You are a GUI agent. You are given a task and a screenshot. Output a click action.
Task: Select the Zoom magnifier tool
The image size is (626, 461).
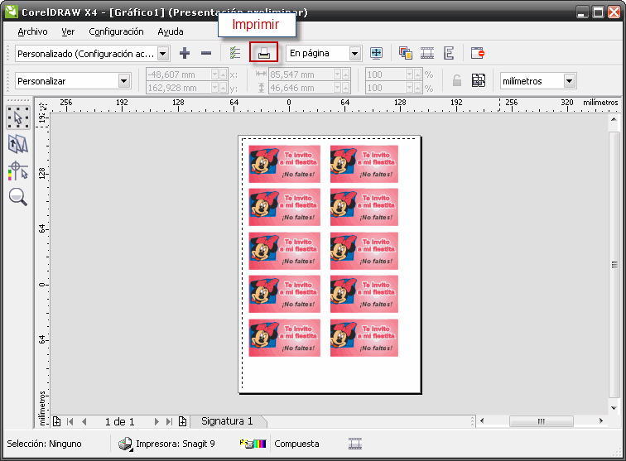18,197
